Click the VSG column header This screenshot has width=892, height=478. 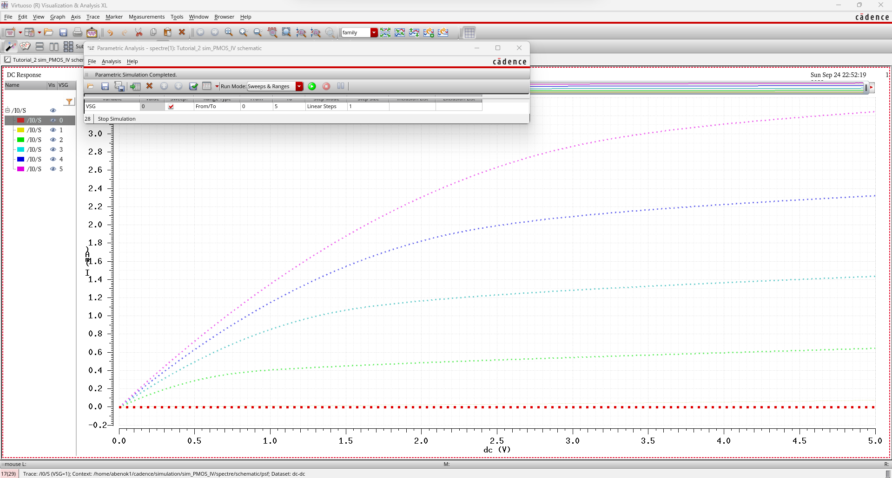(x=66, y=85)
